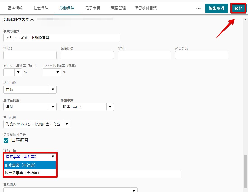Click the wide text field beside the open list
This screenshot has height=192, width=248.
pos(119,174)
